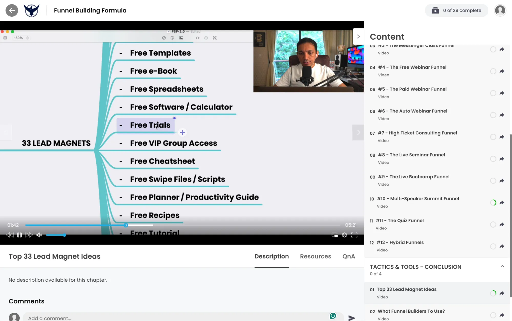This screenshot has height=321, width=512.
Task: Switch to the Resources tab
Action: point(315,256)
